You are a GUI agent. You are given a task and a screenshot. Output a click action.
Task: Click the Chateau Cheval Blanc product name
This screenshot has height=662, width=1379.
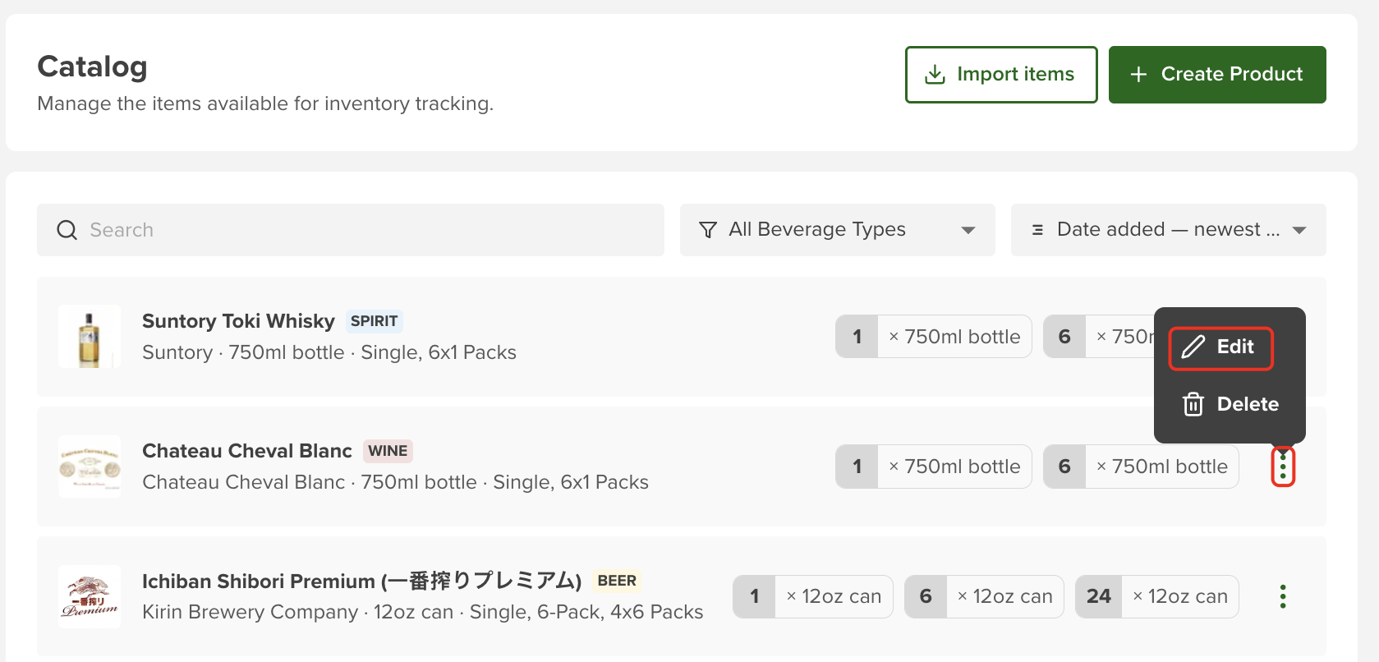[x=247, y=451]
